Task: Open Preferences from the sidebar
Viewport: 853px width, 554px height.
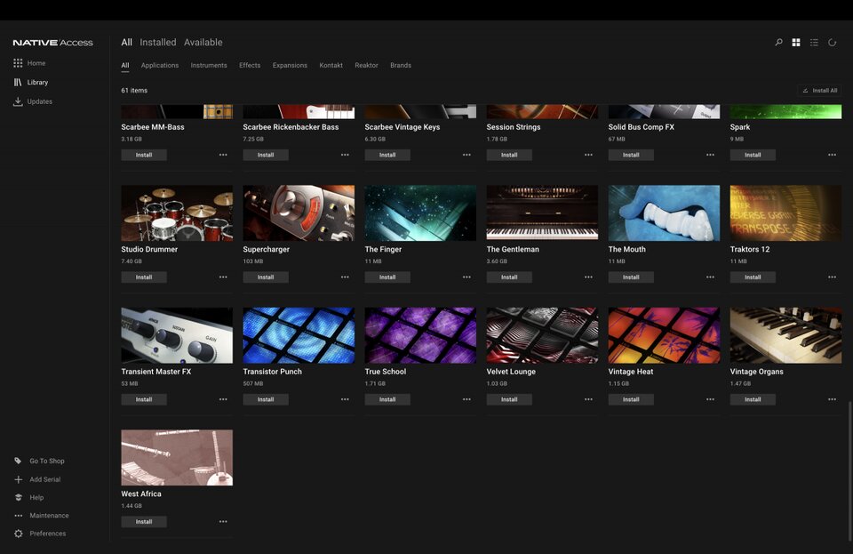Action: point(49,533)
